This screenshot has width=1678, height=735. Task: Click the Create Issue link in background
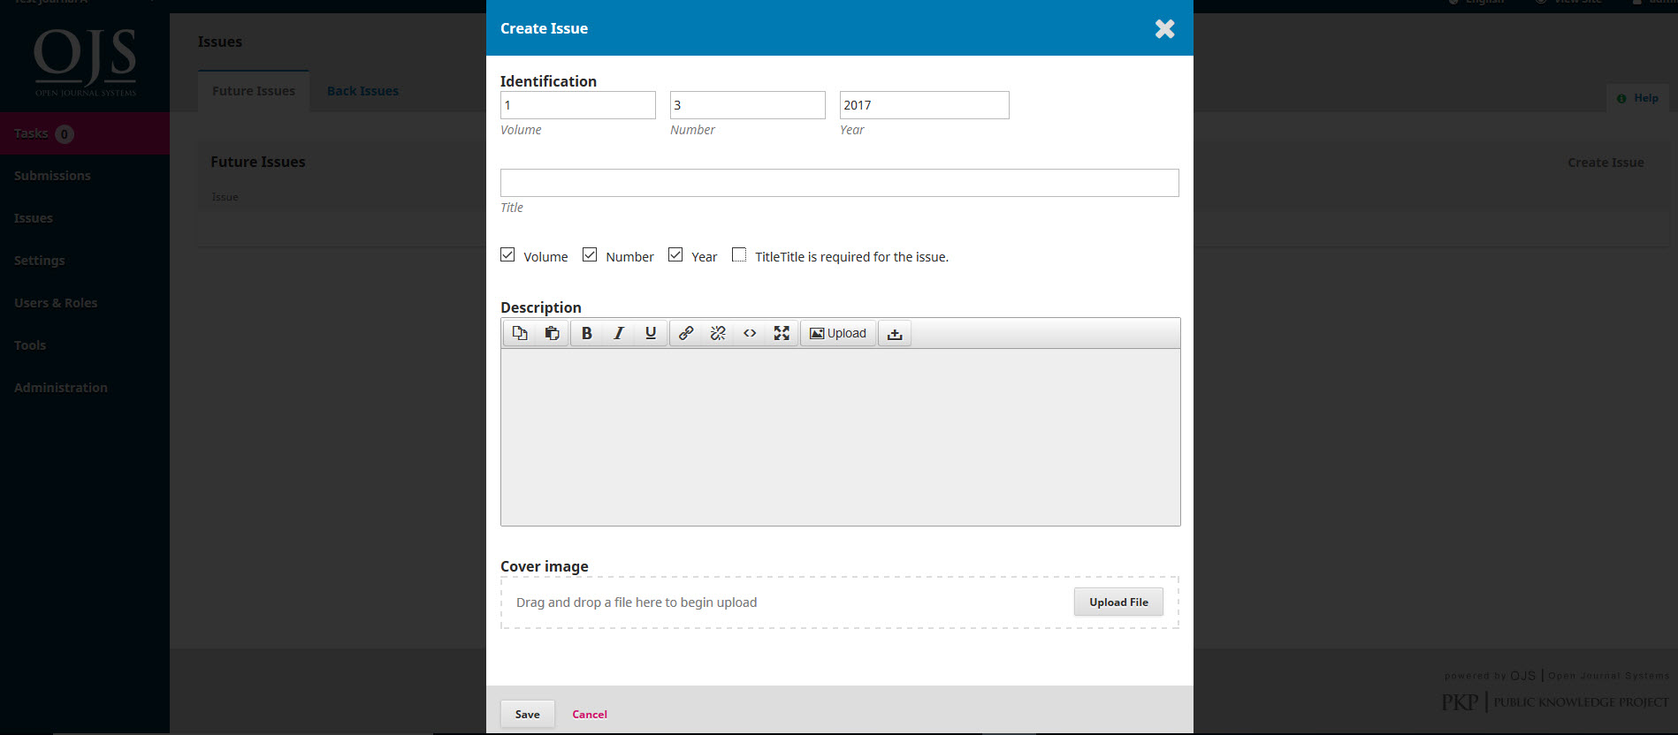pos(1606,163)
